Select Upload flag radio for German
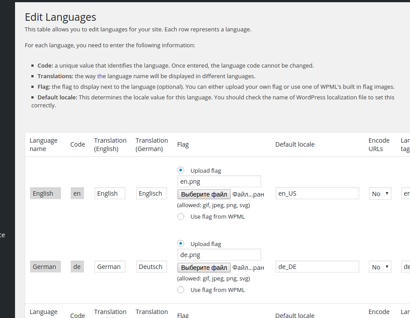The height and width of the screenshot is (318, 410). coord(181,243)
